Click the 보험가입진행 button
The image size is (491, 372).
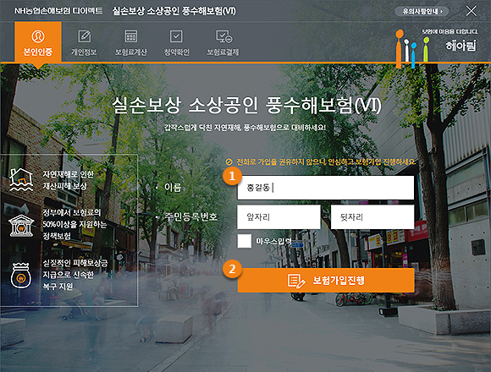[x=326, y=280]
